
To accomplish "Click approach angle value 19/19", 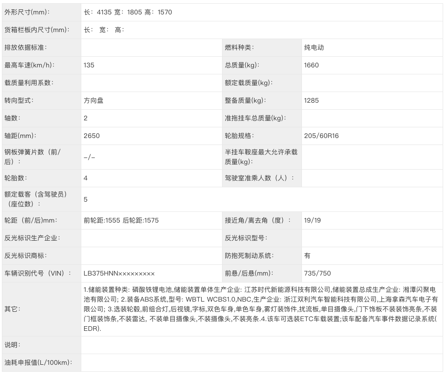I will pyautogui.click(x=313, y=220).
